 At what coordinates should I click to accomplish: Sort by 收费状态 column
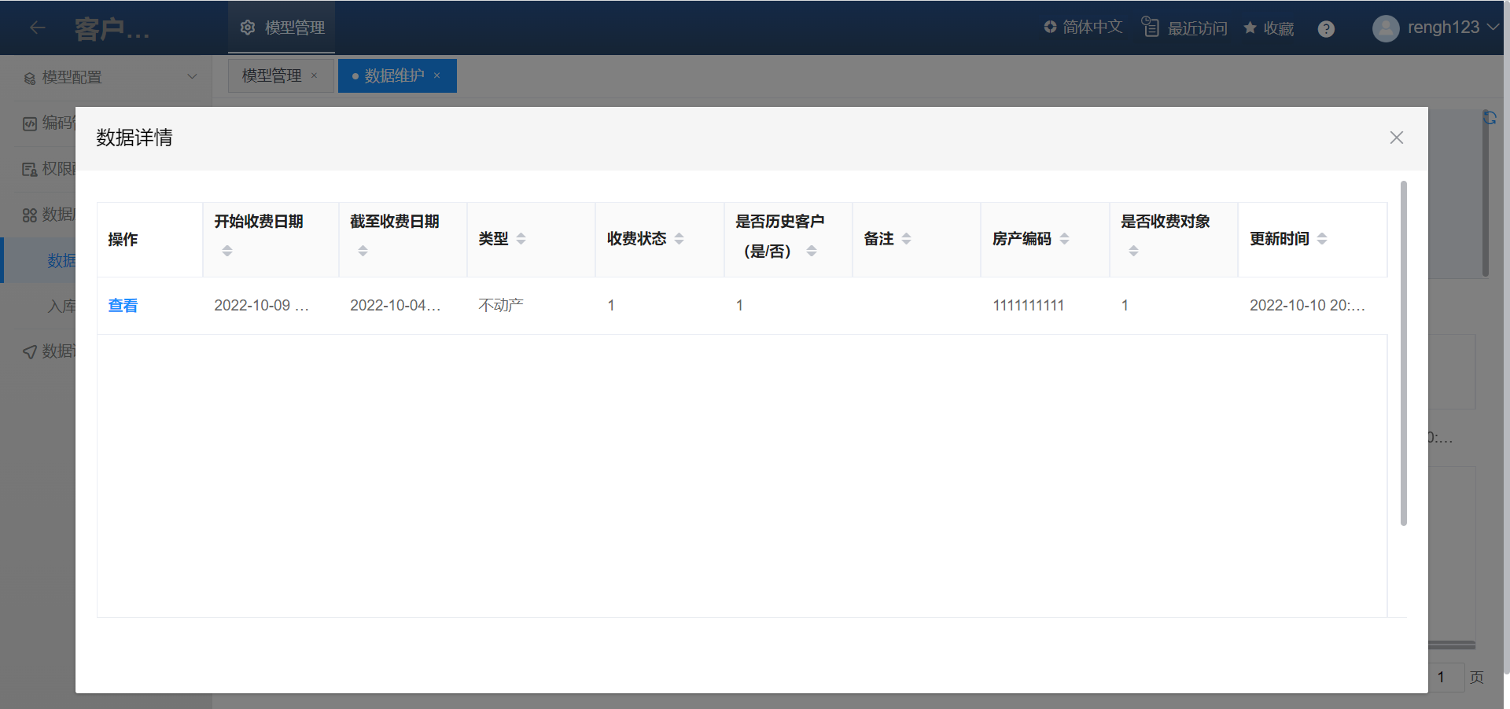679,239
